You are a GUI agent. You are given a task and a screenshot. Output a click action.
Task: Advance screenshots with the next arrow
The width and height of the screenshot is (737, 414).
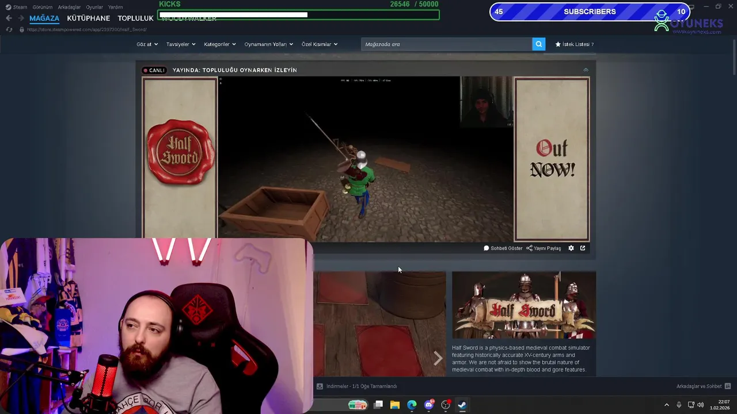coord(438,358)
